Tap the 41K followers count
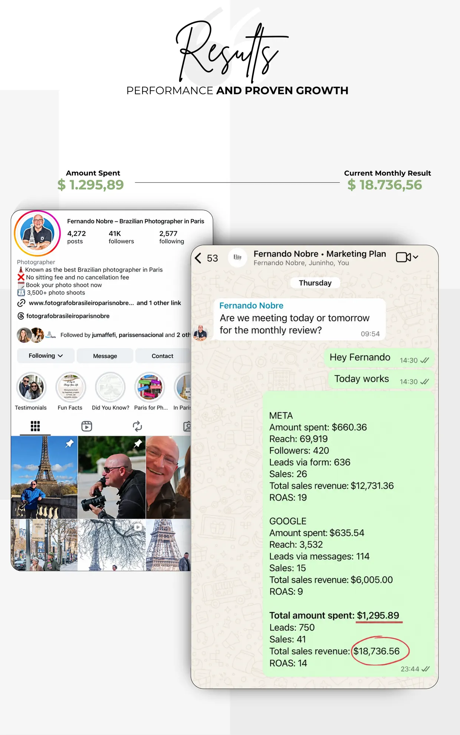The height and width of the screenshot is (735, 460). pos(121,237)
